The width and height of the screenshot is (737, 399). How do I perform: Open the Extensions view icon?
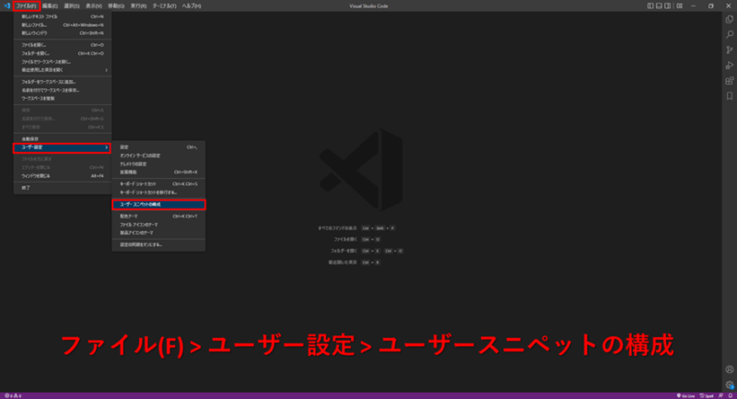[730, 80]
